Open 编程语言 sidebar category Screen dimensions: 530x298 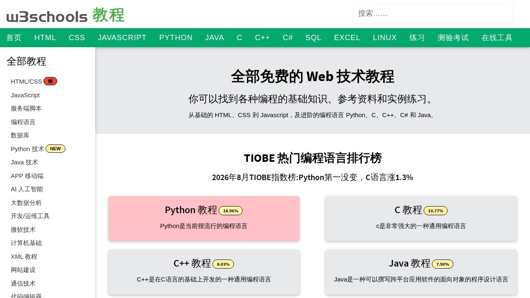click(23, 122)
